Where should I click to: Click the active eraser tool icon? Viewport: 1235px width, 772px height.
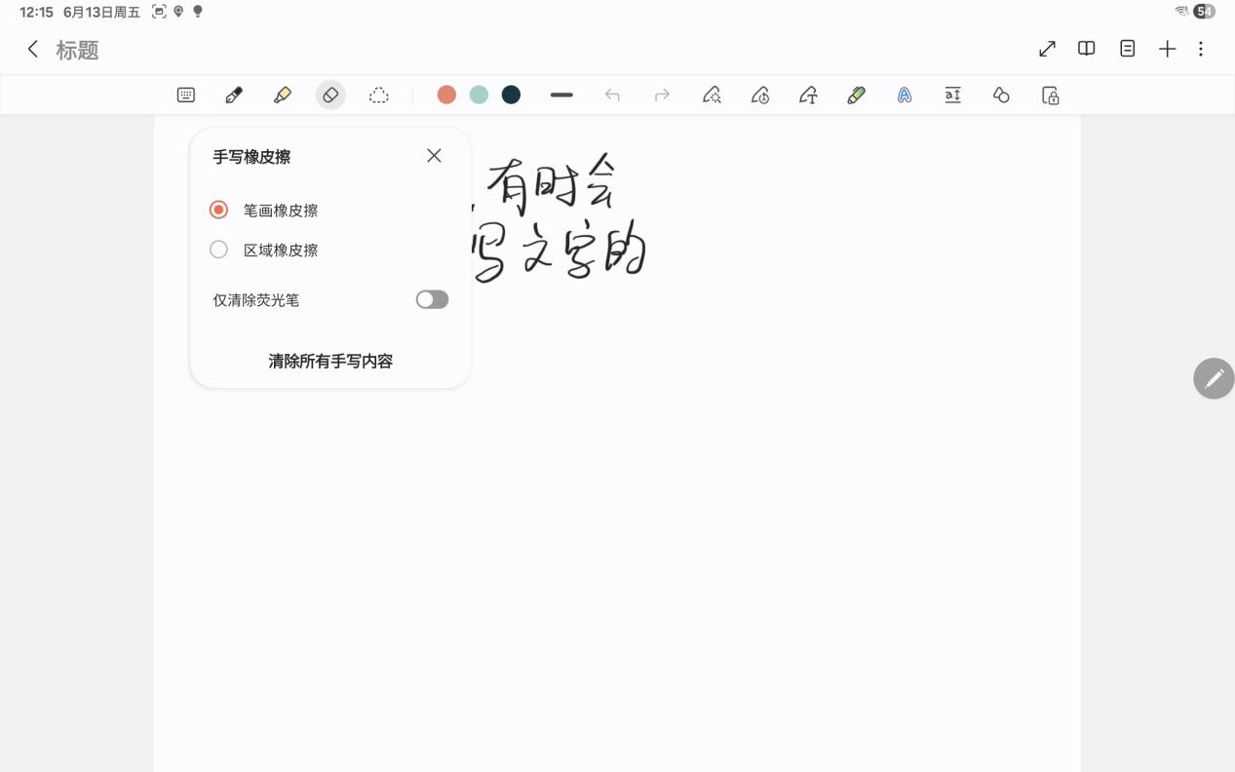click(330, 95)
